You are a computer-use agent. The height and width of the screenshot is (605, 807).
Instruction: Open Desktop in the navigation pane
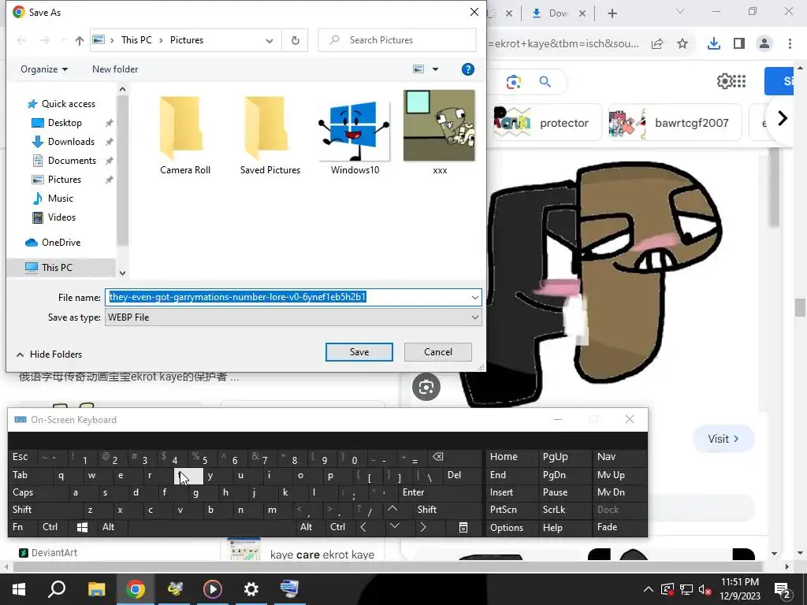point(65,122)
